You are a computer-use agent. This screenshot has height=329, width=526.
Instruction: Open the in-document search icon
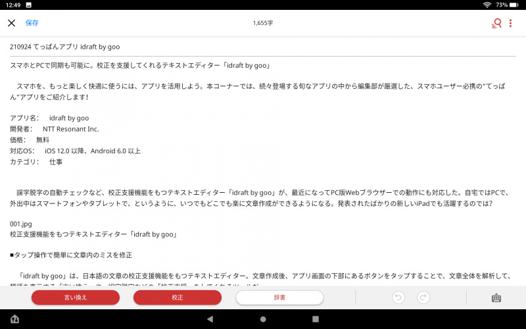[496, 23]
